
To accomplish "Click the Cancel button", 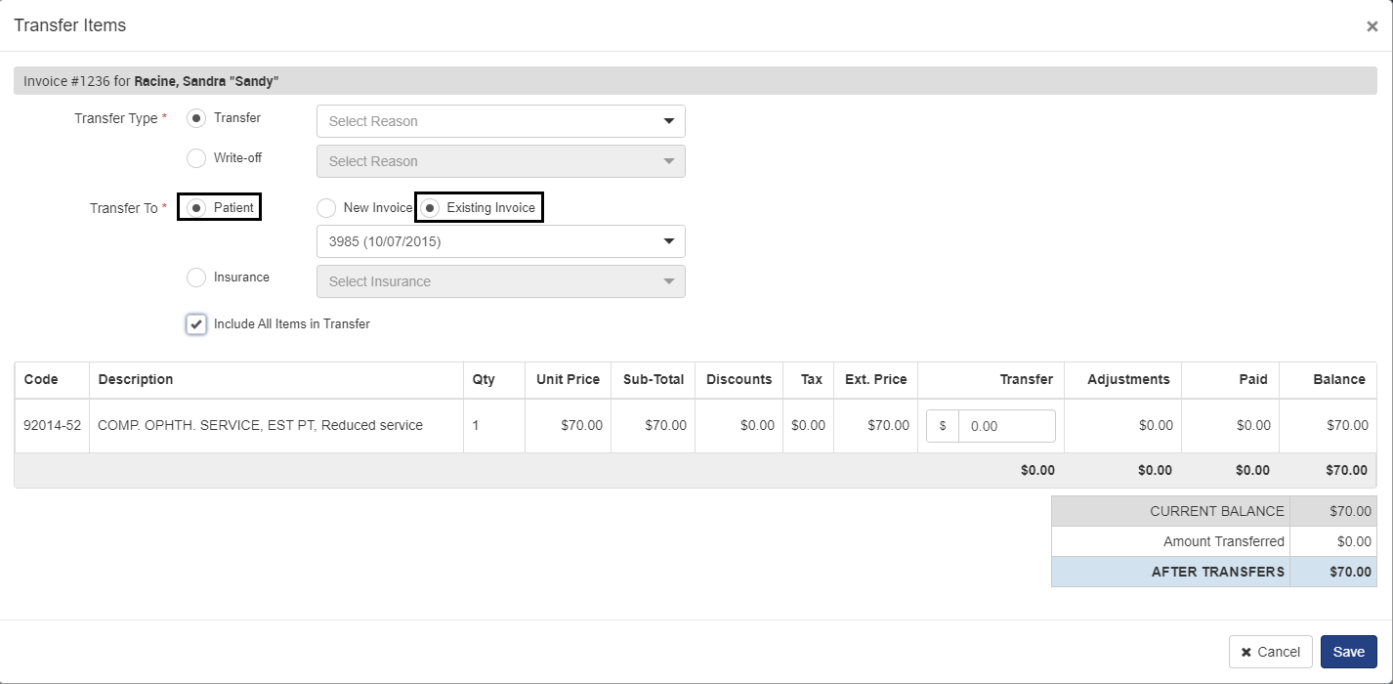I will (1269, 652).
